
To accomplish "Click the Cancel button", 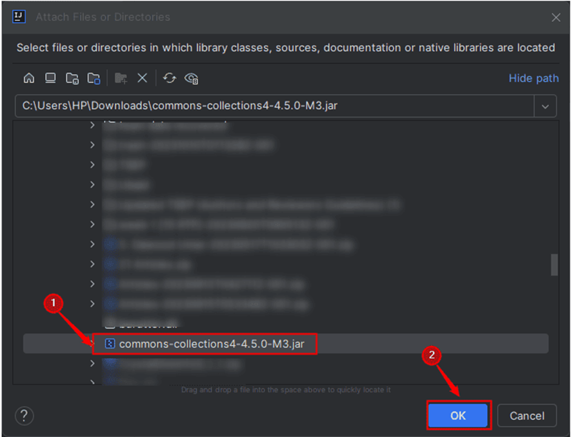I will 527,416.
